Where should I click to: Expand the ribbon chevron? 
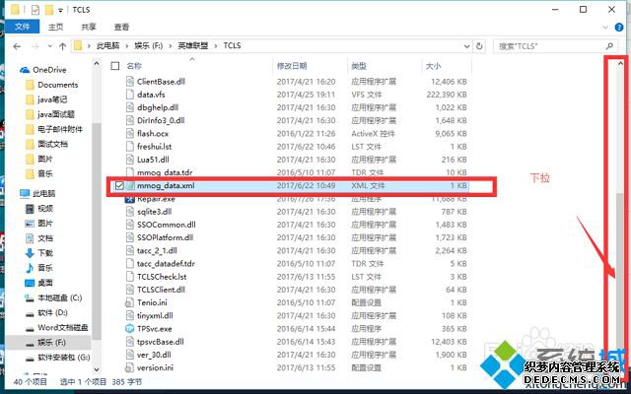tap(605, 28)
